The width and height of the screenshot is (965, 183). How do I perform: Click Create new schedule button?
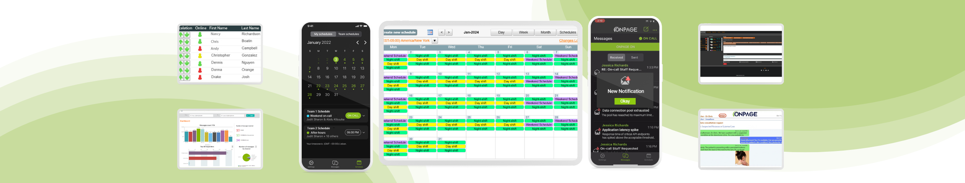pyautogui.click(x=401, y=32)
